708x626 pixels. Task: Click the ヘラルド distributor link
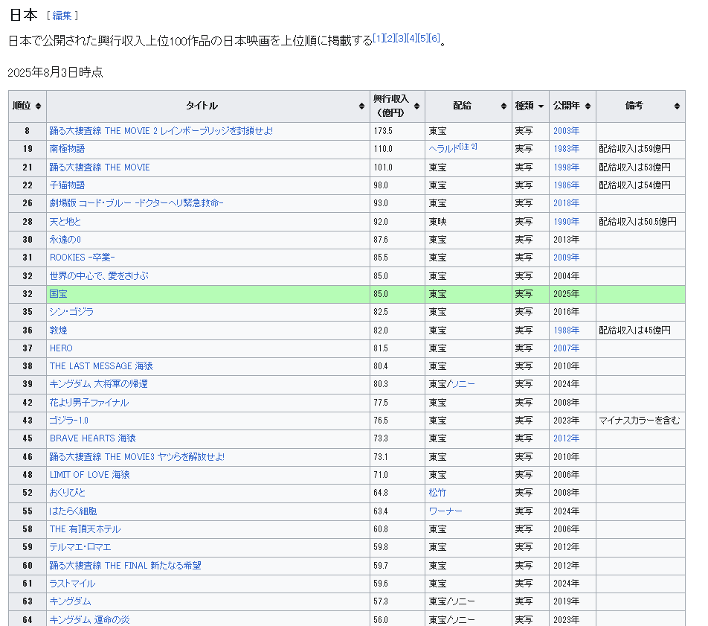[x=443, y=149]
